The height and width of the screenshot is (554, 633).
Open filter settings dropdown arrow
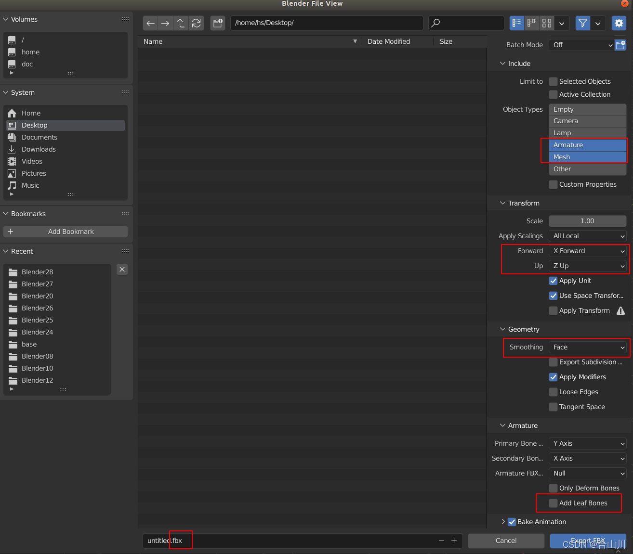(x=598, y=23)
